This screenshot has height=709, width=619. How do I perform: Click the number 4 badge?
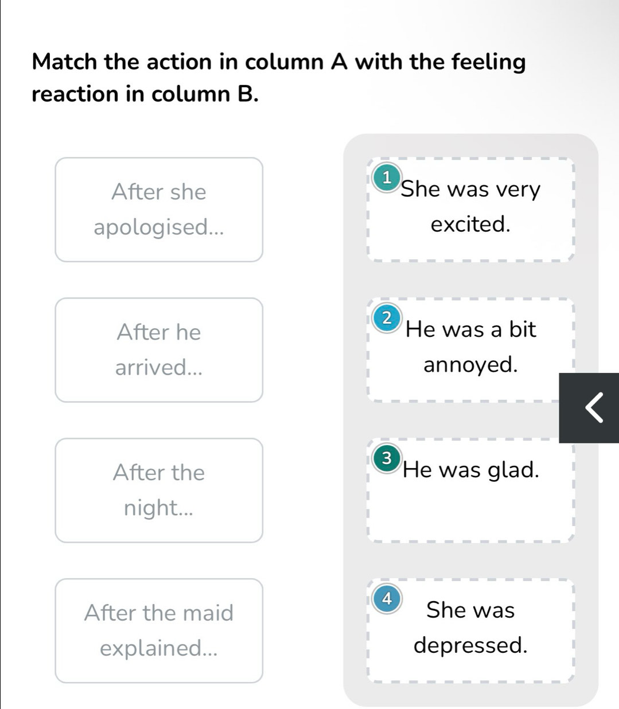(x=387, y=599)
